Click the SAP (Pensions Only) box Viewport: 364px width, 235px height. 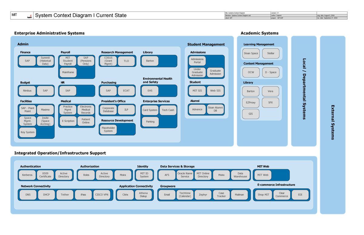coord(86,61)
